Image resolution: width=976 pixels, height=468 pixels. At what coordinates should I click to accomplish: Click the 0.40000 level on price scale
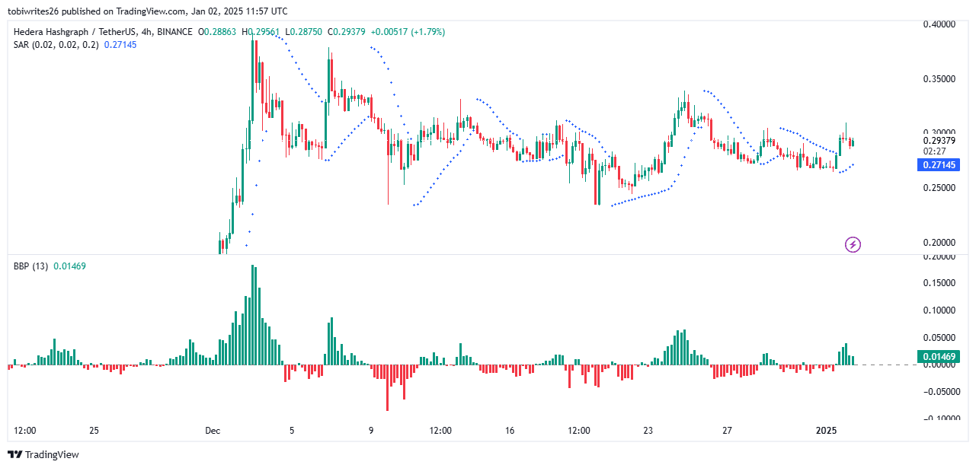click(x=938, y=24)
